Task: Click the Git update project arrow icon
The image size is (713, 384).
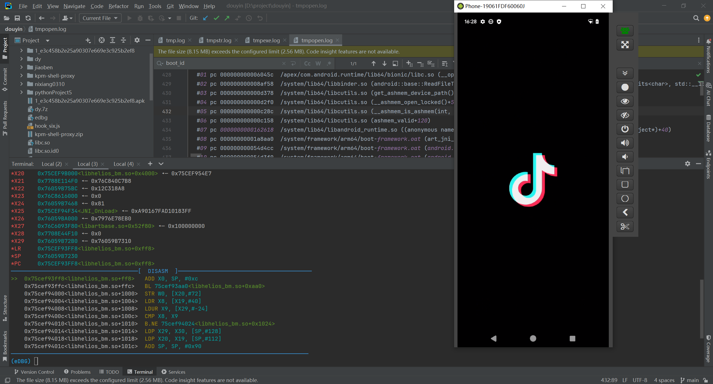Action: point(205,18)
